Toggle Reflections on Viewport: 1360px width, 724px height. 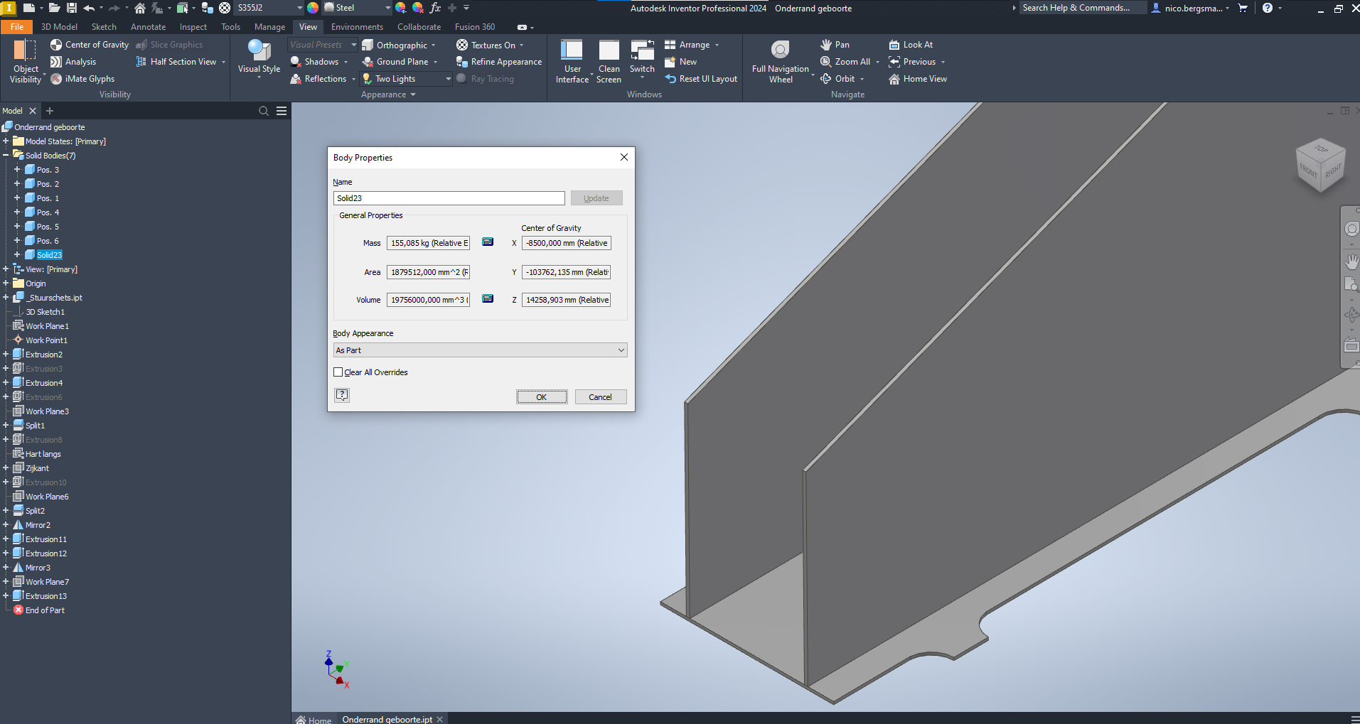[x=322, y=78]
